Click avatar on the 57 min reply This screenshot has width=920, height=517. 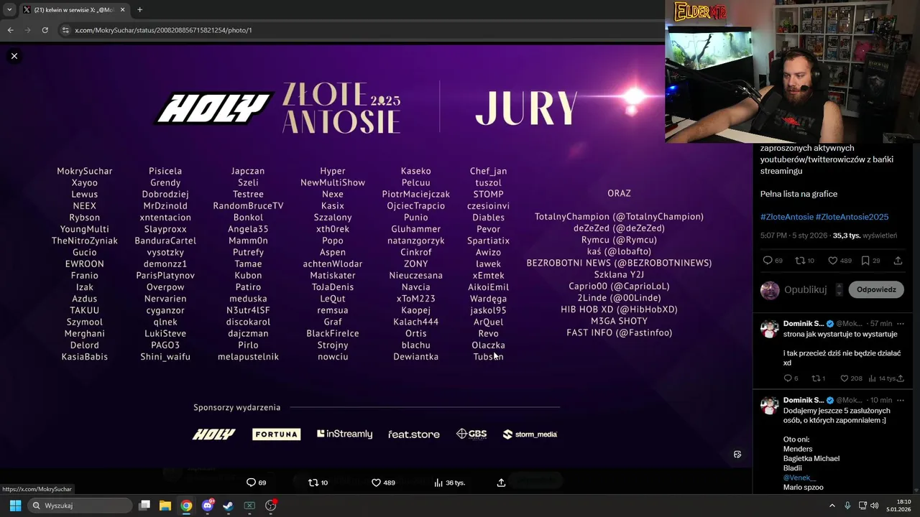(770, 329)
